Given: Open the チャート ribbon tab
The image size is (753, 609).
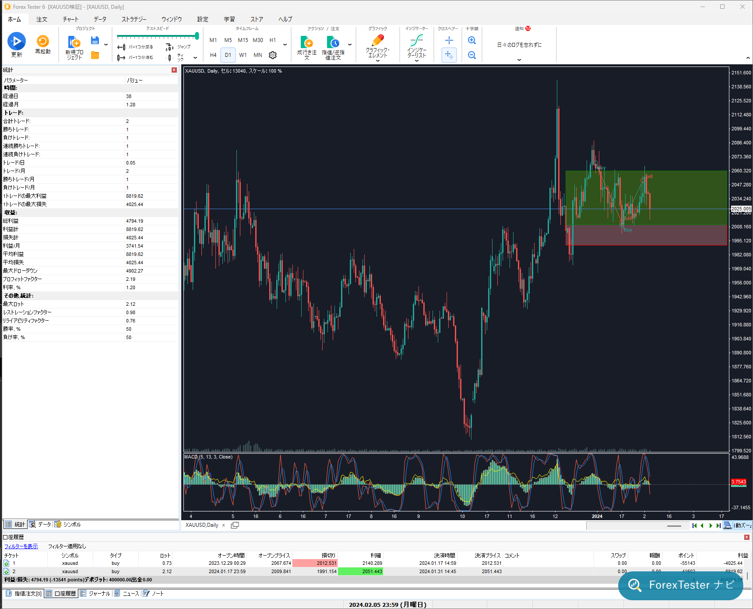Looking at the screenshot, I should click(x=70, y=19).
